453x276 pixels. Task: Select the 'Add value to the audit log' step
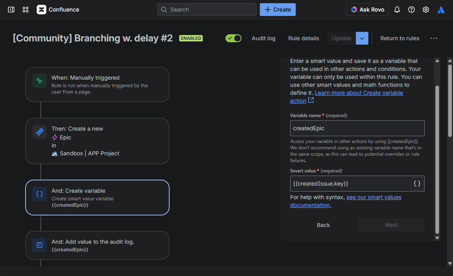(97, 245)
